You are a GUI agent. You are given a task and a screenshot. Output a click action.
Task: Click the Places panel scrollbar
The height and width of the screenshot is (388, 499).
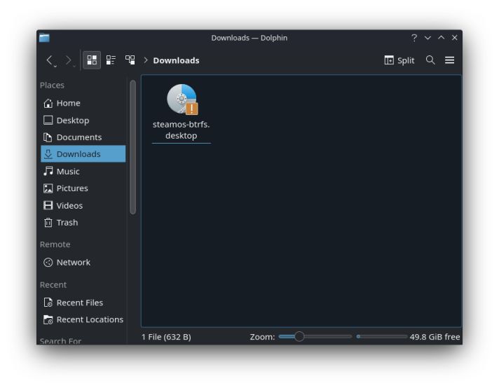(x=133, y=147)
